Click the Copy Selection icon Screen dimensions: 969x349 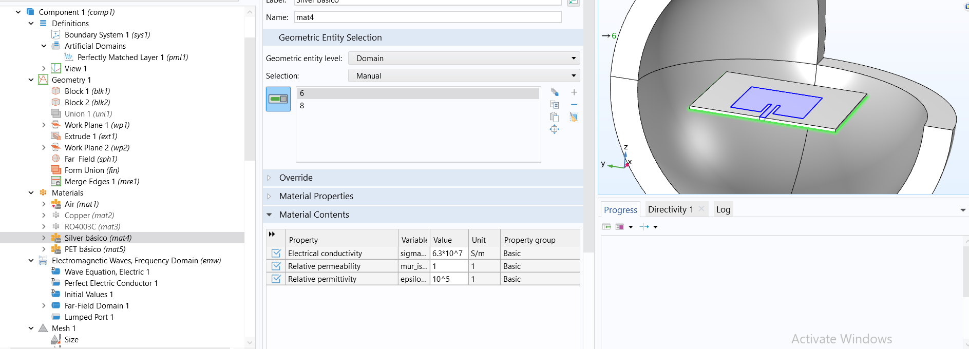coord(554,105)
